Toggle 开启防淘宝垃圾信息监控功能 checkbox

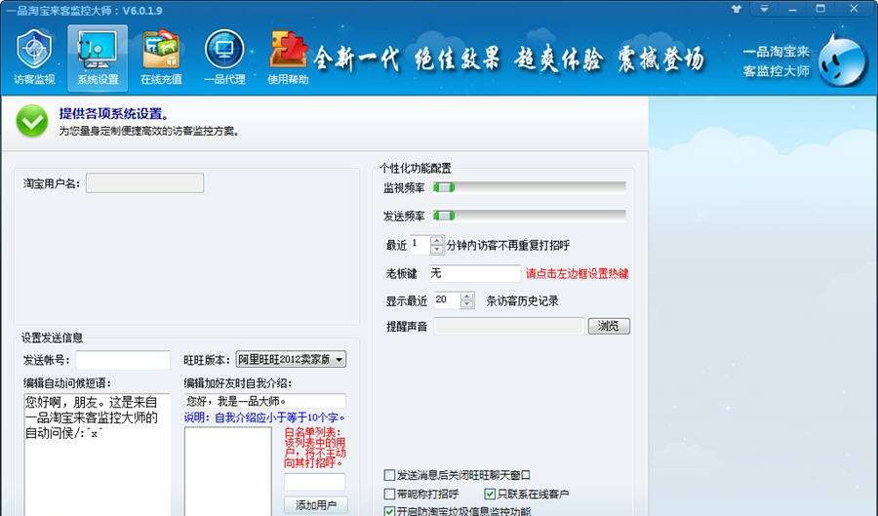click(x=389, y=511)
